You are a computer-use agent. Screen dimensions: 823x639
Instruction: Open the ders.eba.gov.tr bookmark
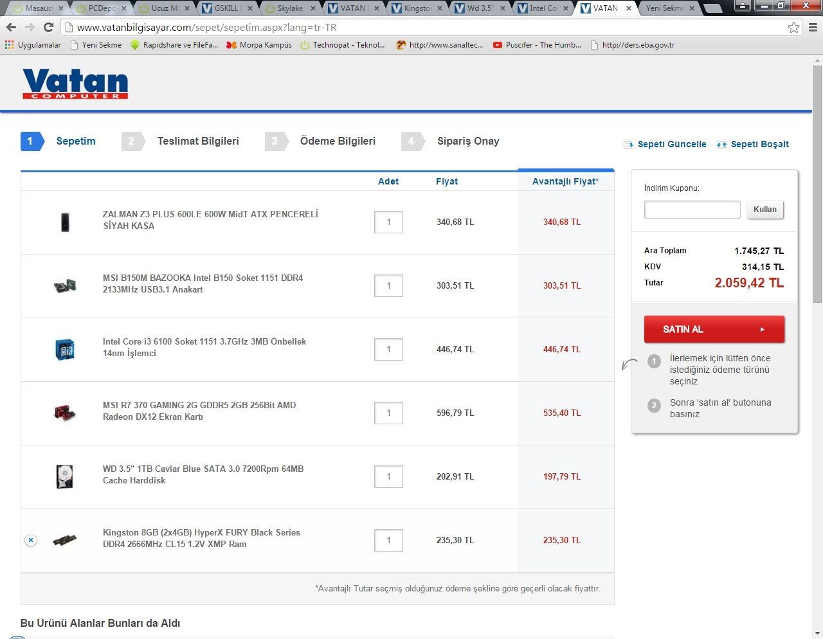[x=632, y=45]
